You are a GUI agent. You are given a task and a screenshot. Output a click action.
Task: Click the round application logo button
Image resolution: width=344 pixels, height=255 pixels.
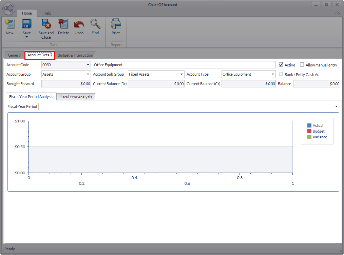tap(9, 8)
